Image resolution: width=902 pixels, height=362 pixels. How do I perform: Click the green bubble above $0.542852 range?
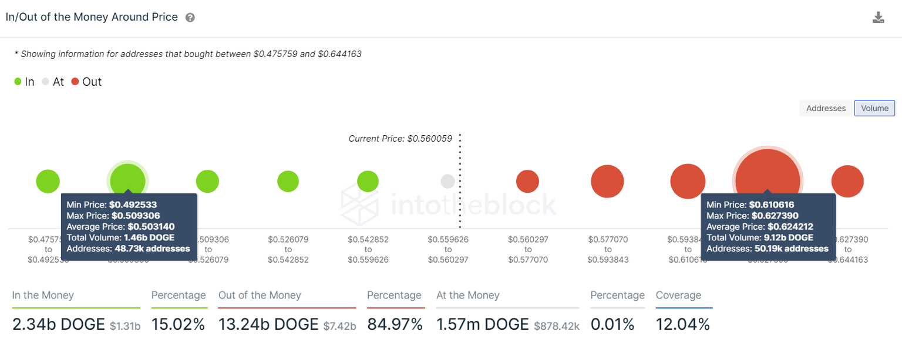tap(368, 181)
